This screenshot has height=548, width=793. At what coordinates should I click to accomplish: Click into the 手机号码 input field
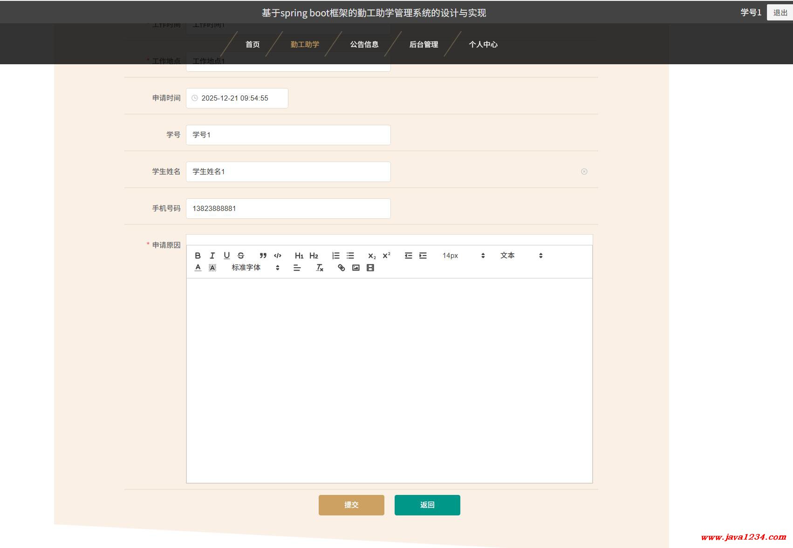[x=288, y=209]
